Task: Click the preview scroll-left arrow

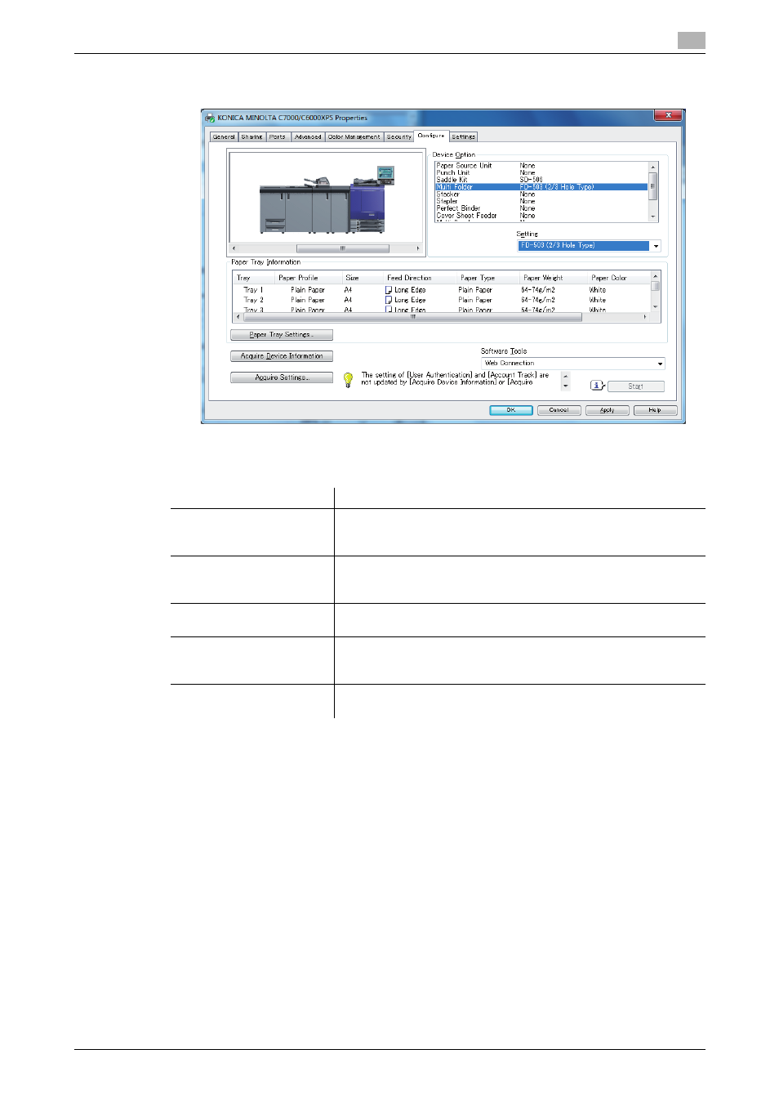Action: (x=234, y=248)
